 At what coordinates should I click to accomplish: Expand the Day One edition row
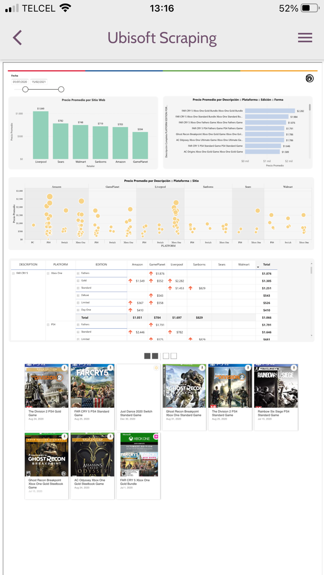(x=78, y=310)
